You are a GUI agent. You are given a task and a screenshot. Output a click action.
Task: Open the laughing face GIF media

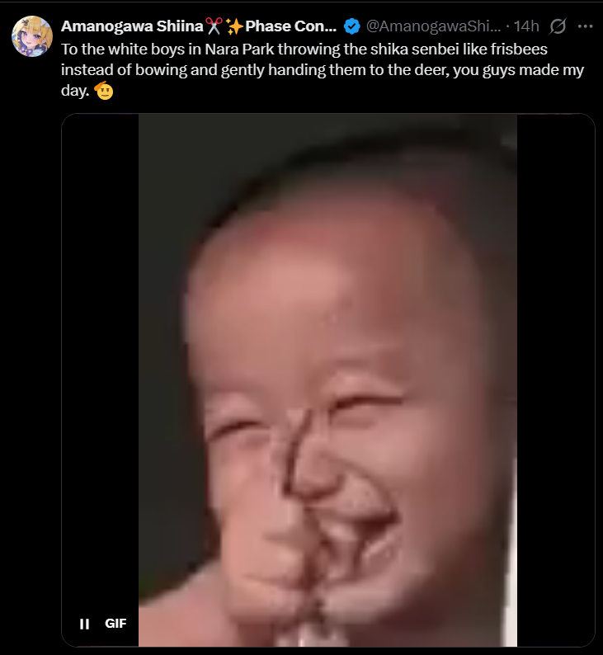(x=327, y=380)
